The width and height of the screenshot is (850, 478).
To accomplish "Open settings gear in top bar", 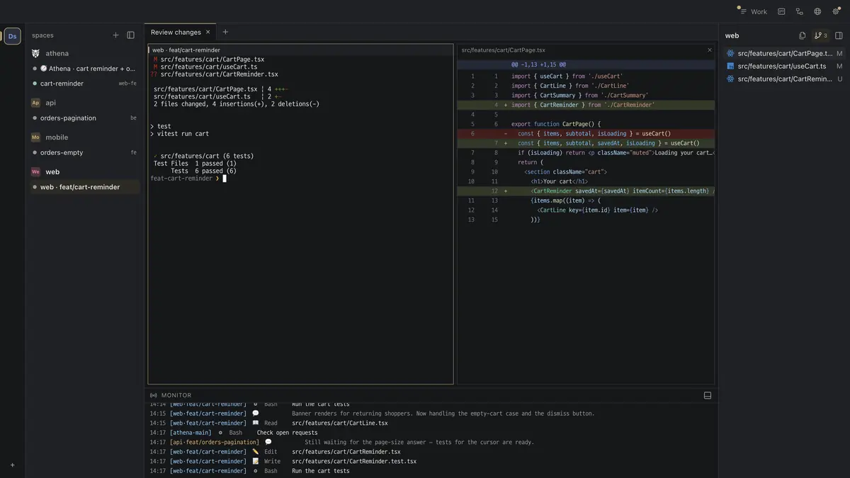I will click(x=836, y=11).
